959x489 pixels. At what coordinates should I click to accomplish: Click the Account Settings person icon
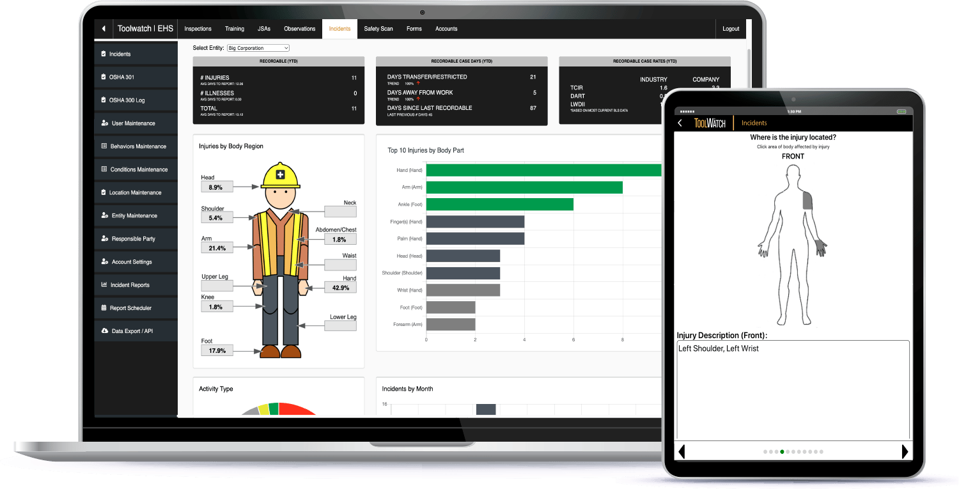point(105,261)
